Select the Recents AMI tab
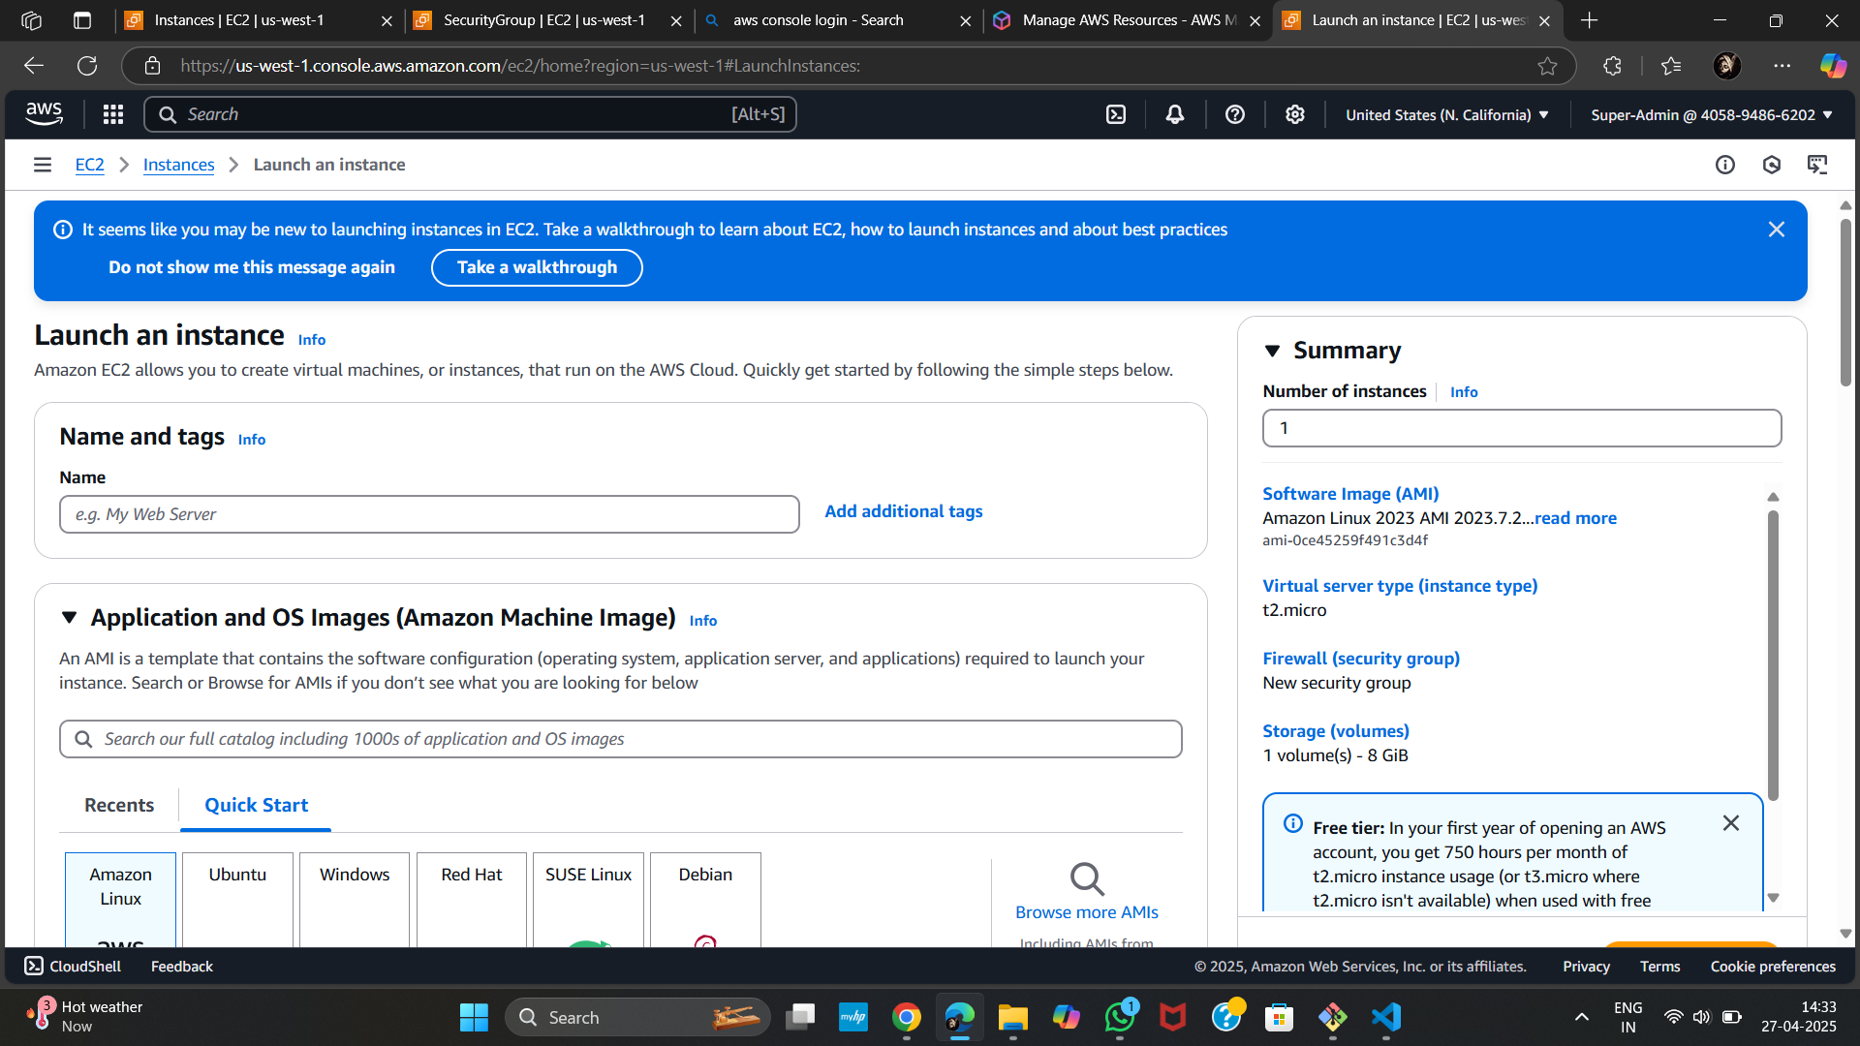The image size is (1860, 1046). tap(119, 806)
